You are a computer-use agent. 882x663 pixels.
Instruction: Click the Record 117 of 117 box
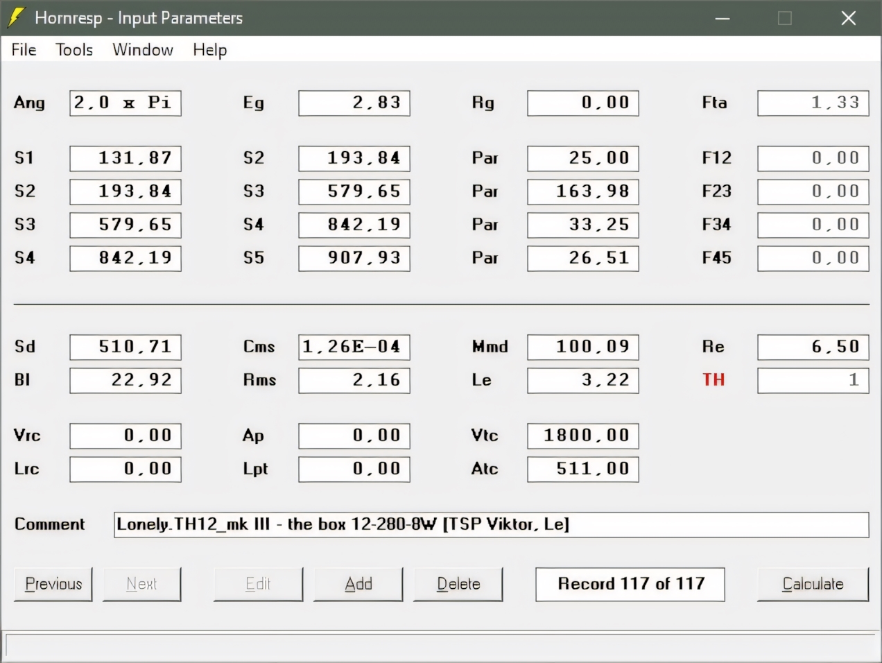click(x=630, y=584)
